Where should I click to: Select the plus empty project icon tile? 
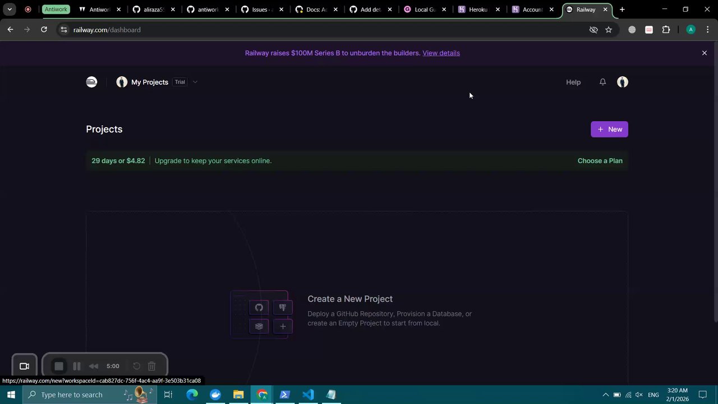[x=283, y=326]
